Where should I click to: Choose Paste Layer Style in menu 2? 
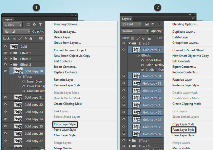point(184,130)
